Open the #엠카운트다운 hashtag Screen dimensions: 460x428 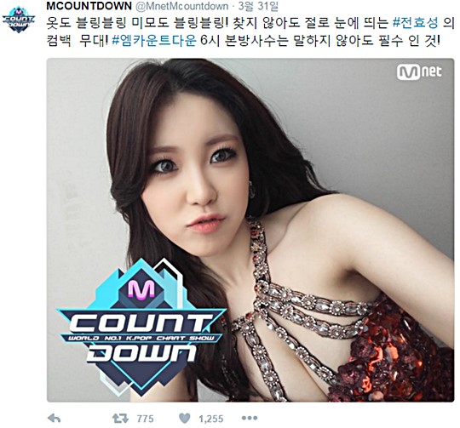[x=154, y=41]
